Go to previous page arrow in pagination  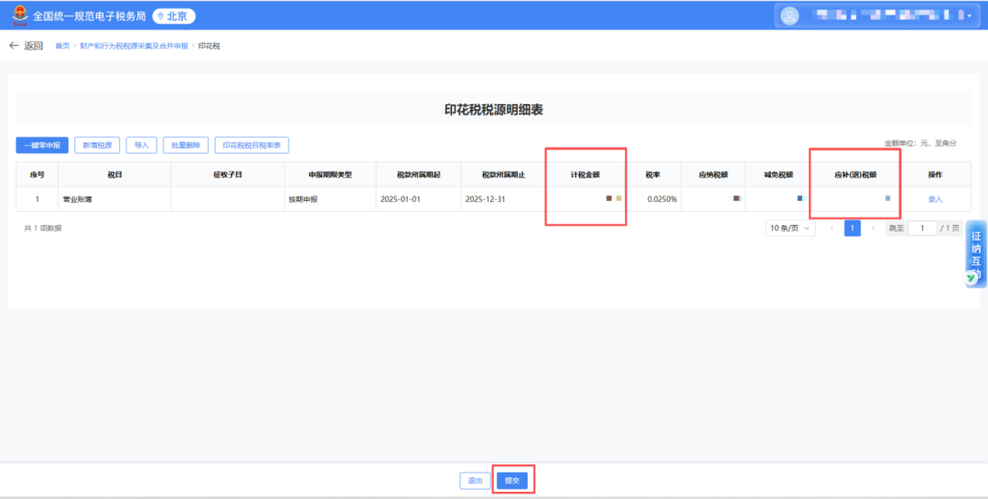click(x=832, y=228)
